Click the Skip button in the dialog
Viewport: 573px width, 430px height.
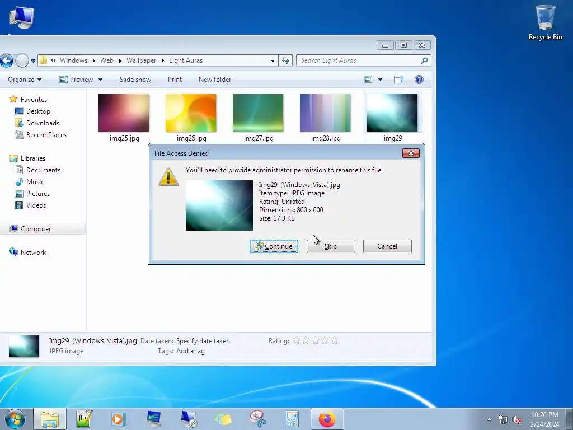pos(331,246)
